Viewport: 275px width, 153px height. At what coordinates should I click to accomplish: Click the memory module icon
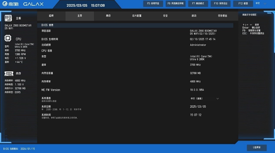pyautogui.click(x=9, y=74)
